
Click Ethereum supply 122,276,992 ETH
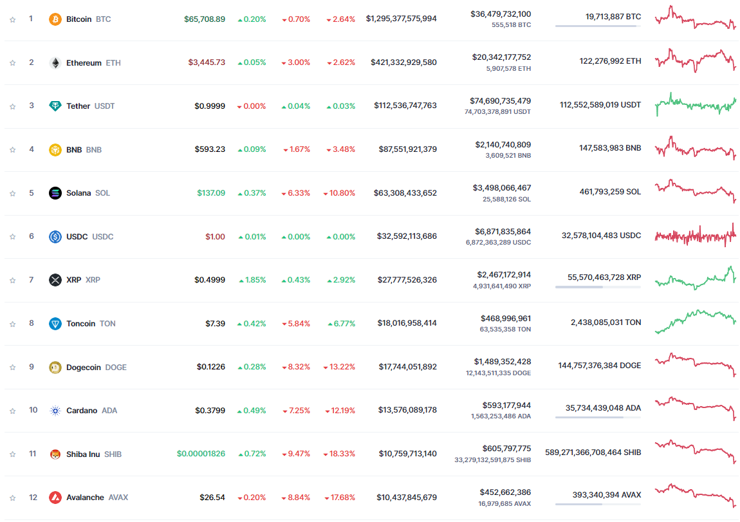pos(610,61)
